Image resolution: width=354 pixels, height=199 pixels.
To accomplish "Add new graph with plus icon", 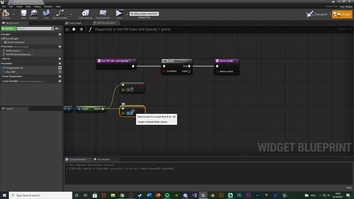I will pyautogui.click(x=60, y=34).
